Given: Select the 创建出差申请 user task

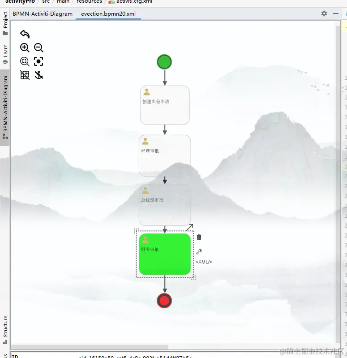Looking at the screenshot, I should click(x=165, y=105).
